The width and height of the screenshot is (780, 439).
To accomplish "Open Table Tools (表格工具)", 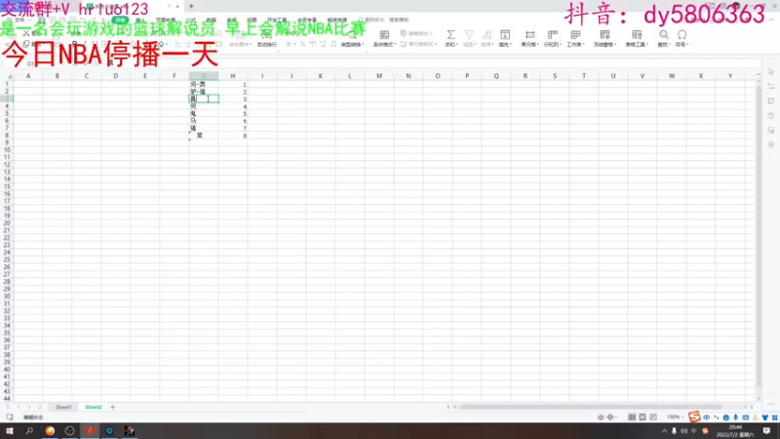I will 637,38.
